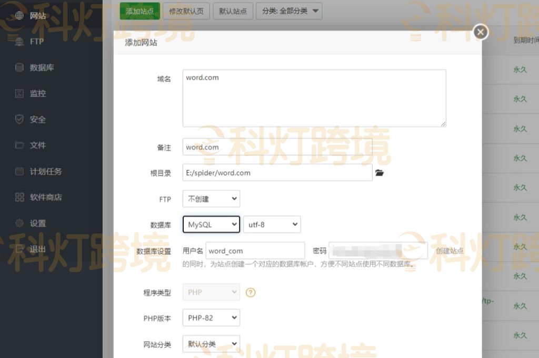Click 设置 text in sidebar

tap(38, 223)
